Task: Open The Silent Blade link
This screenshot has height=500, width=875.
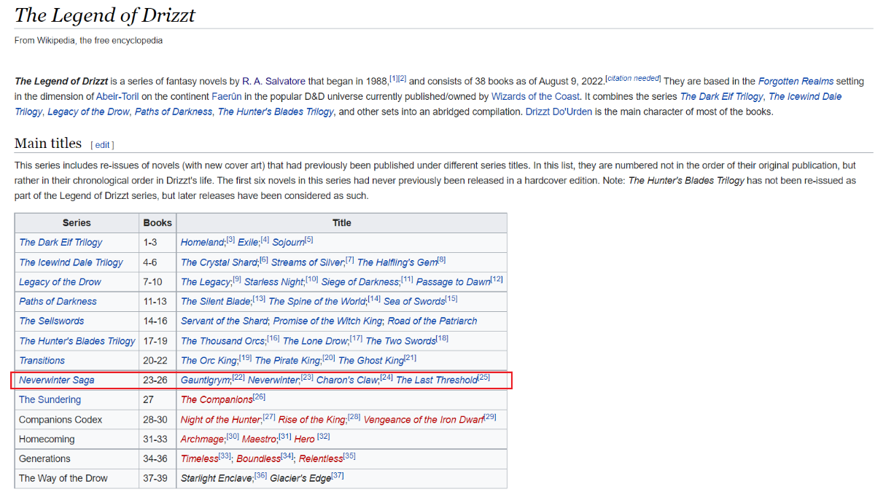Action: [216, 301]
